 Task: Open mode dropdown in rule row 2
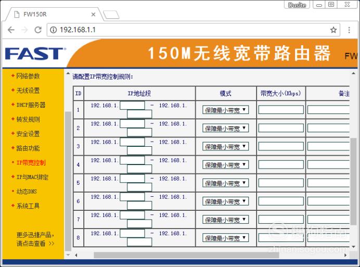point(225,128)
